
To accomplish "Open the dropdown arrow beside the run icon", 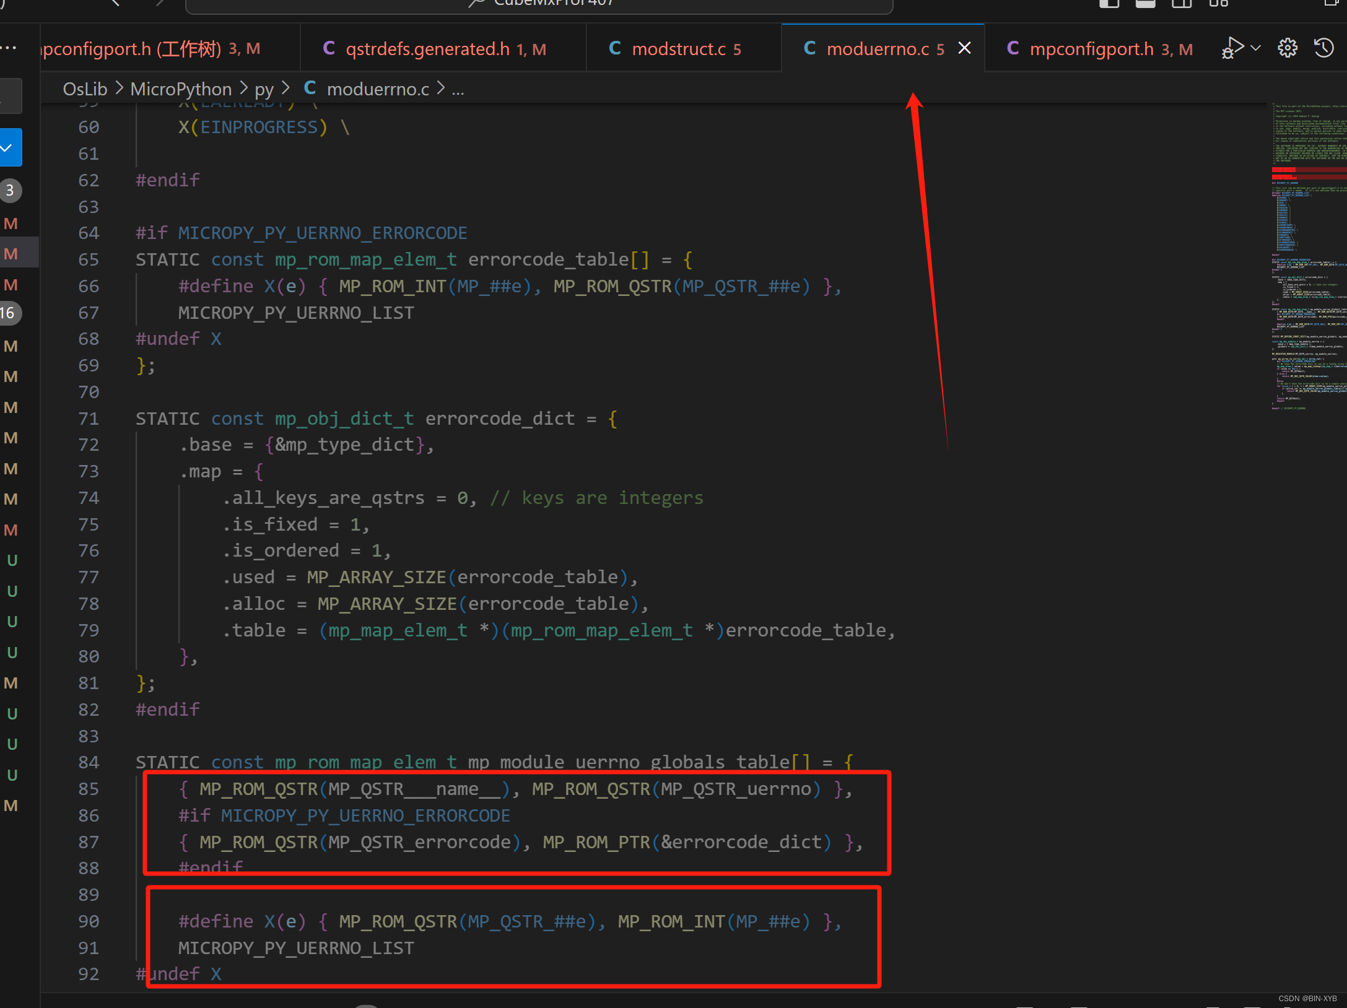I will click(x=1256, y=48).
